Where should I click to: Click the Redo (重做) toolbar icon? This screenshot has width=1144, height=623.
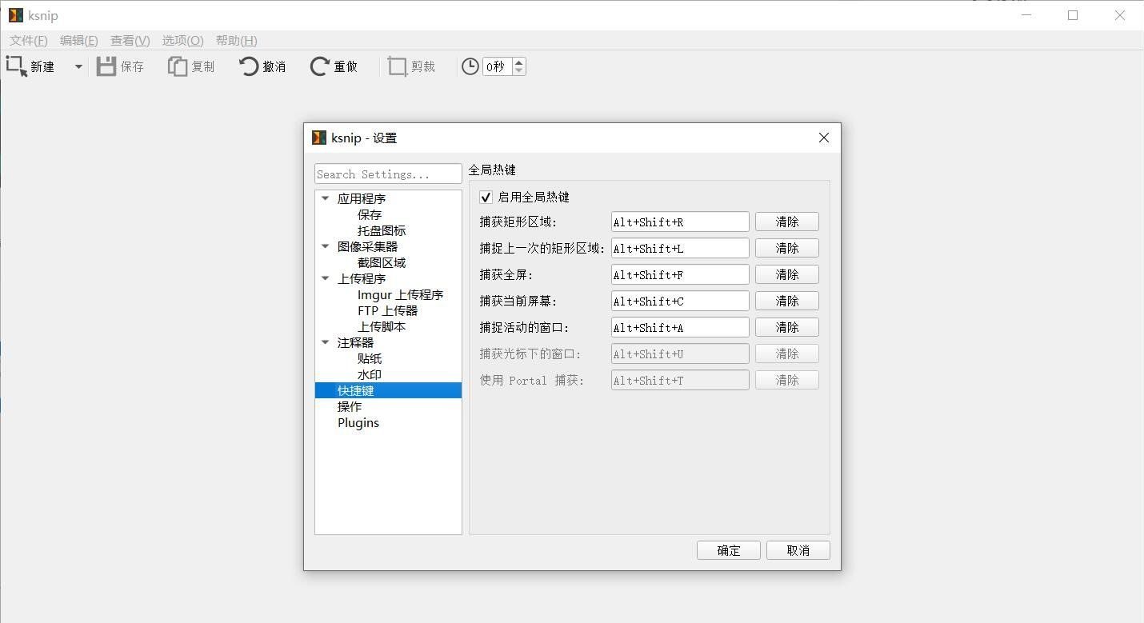coord(320,66)
